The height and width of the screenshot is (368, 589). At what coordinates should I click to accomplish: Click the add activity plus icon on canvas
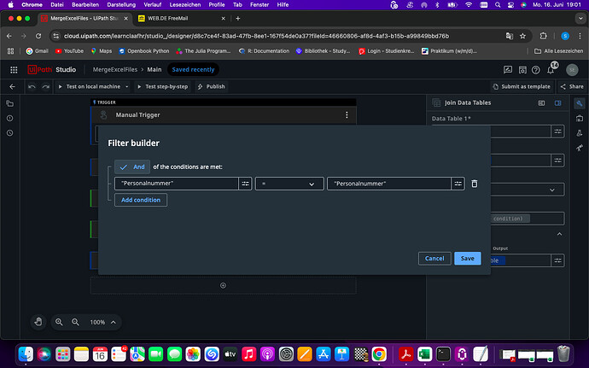(223, 285)
